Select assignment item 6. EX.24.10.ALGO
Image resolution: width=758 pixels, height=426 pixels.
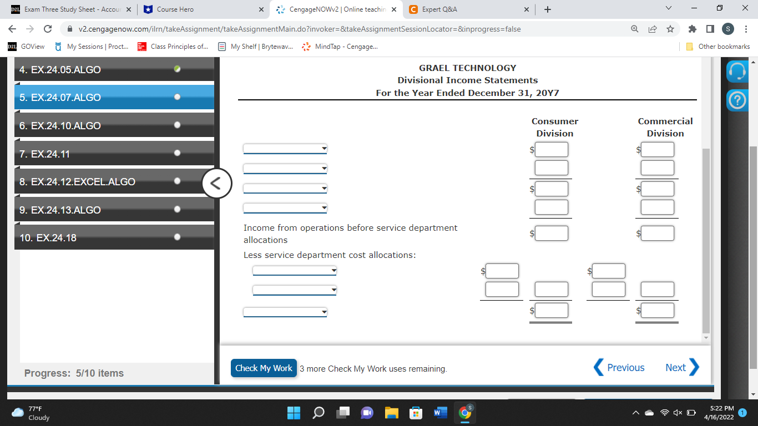click(x=114, y=125)
